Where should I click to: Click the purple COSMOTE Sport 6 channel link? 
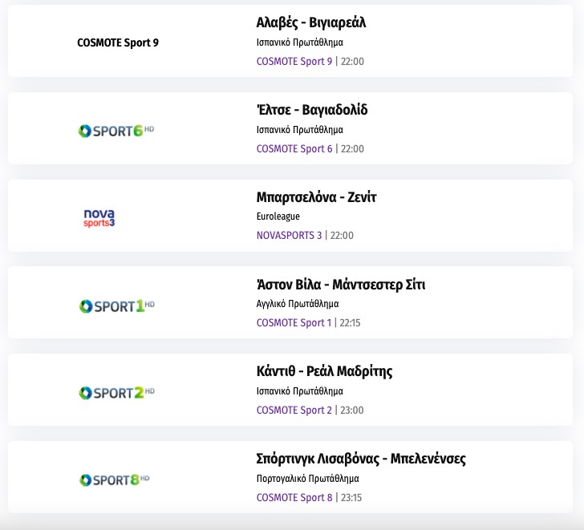coord(294,149)
